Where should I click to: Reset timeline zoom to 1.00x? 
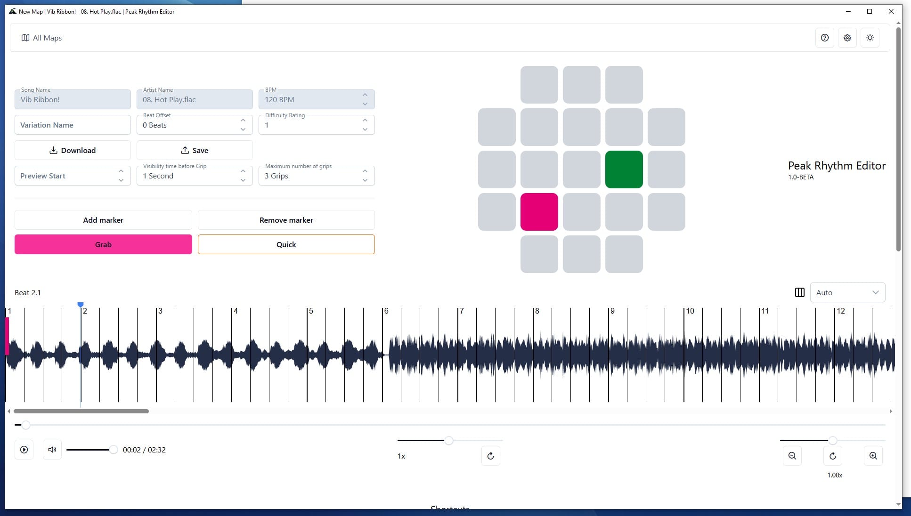pos(832,456)
